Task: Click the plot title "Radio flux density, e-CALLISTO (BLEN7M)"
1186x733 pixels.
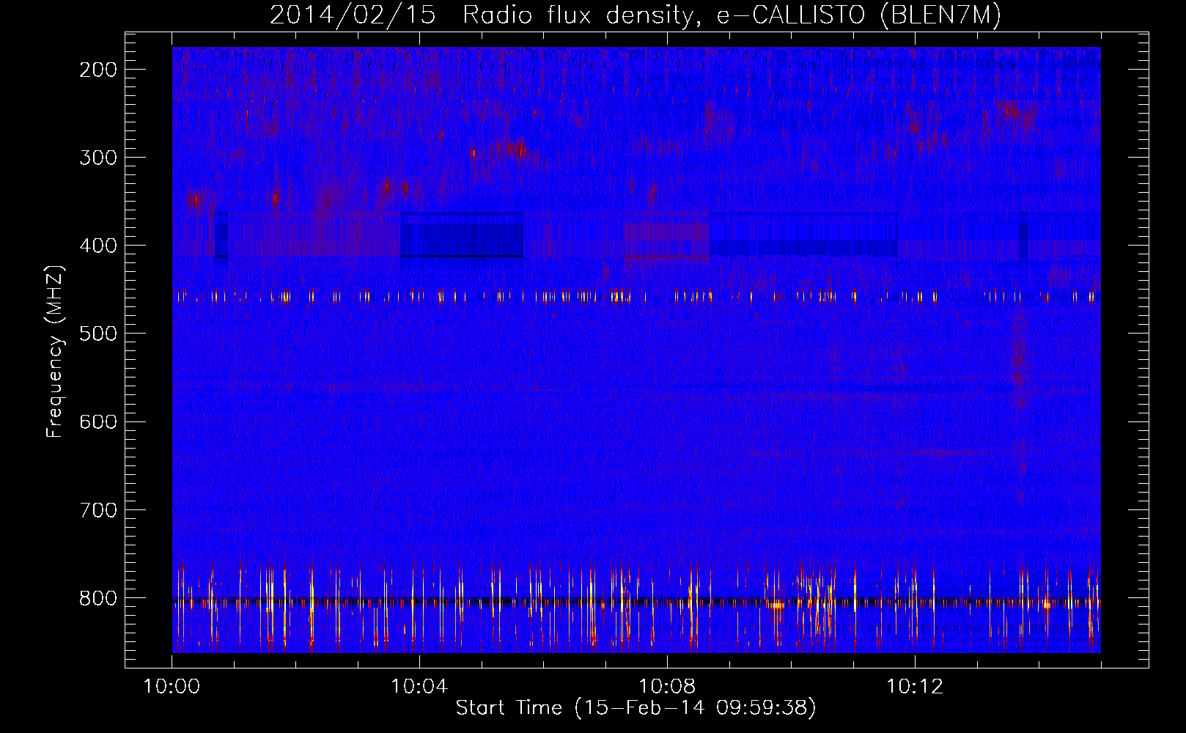Action: pyautogui.click(x=732, y=15)
